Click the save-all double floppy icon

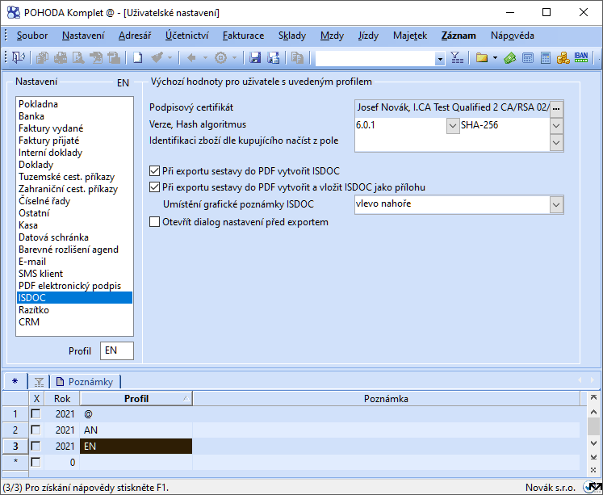click(273, 57)
